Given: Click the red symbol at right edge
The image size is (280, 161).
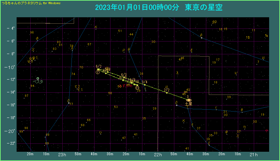Looking at the screenshot, I should [x=267, y=130].
